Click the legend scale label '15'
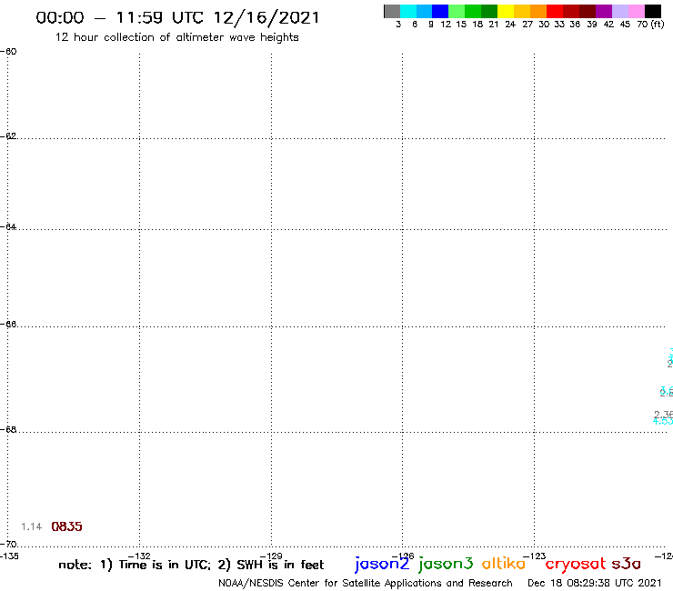The width and height of the screenshot is (673, 591). (461, 24)
